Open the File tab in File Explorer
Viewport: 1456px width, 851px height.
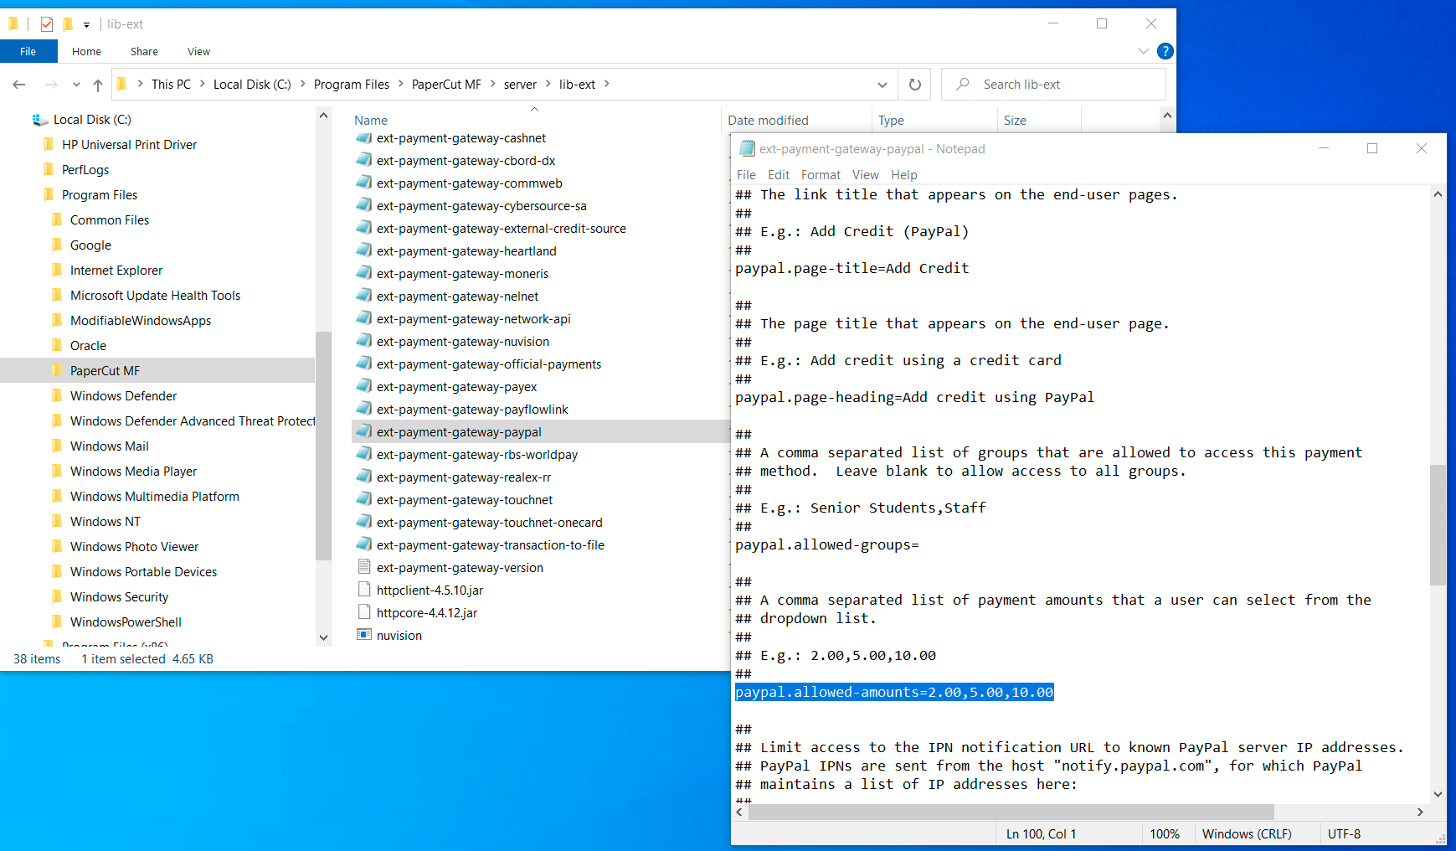(28, 51)
